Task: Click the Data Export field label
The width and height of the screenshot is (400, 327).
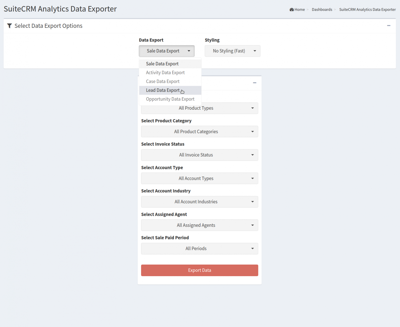Action: pos(151,40)
